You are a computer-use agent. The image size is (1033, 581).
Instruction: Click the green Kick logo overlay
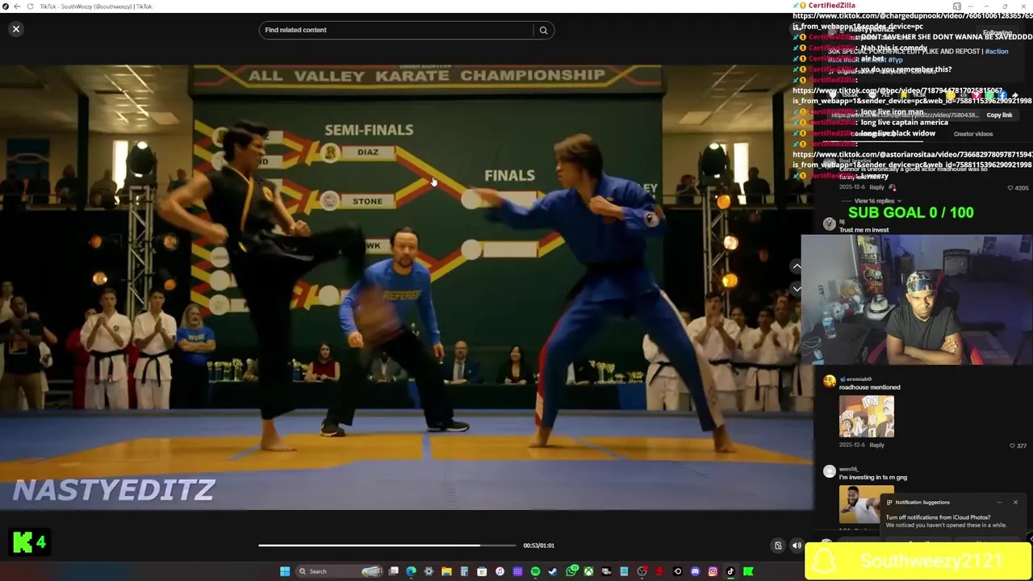(x=23, y=542)
